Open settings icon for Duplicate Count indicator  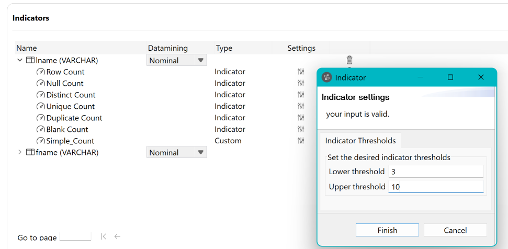click(301, 118)
